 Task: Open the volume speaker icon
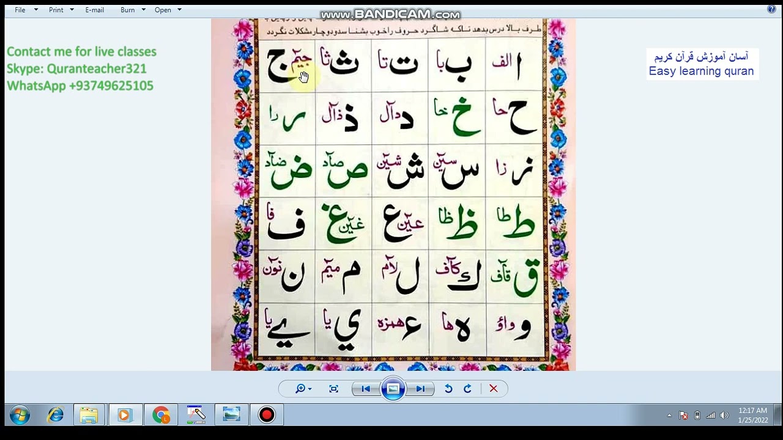coord(725,416)
